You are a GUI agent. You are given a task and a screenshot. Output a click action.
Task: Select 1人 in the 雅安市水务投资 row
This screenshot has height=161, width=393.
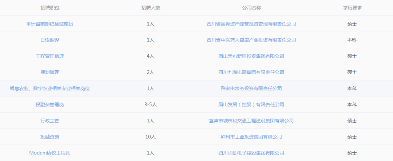(x=150, y=89)
